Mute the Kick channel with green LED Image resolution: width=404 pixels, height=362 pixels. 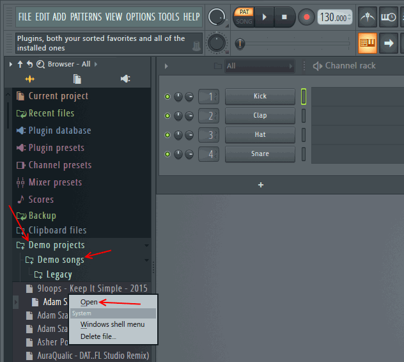point(167,97)
